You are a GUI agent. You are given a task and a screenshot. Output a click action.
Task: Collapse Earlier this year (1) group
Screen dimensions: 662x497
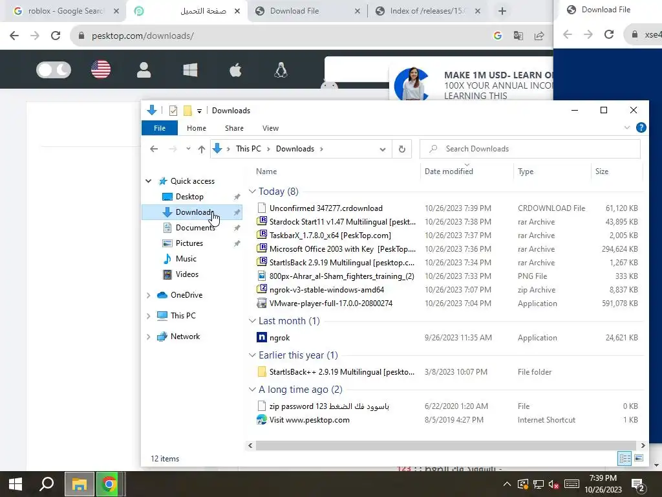click(x=253, y=355)
